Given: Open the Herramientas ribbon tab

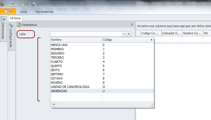Looking at the screenshot, I should coord(44,12).
